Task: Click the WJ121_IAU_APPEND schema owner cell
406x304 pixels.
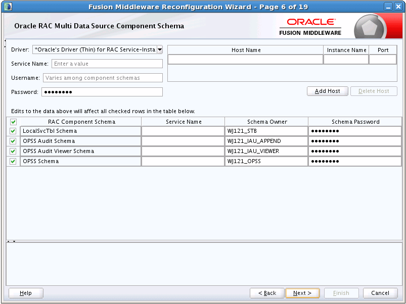Action: (x=266, y=141)
